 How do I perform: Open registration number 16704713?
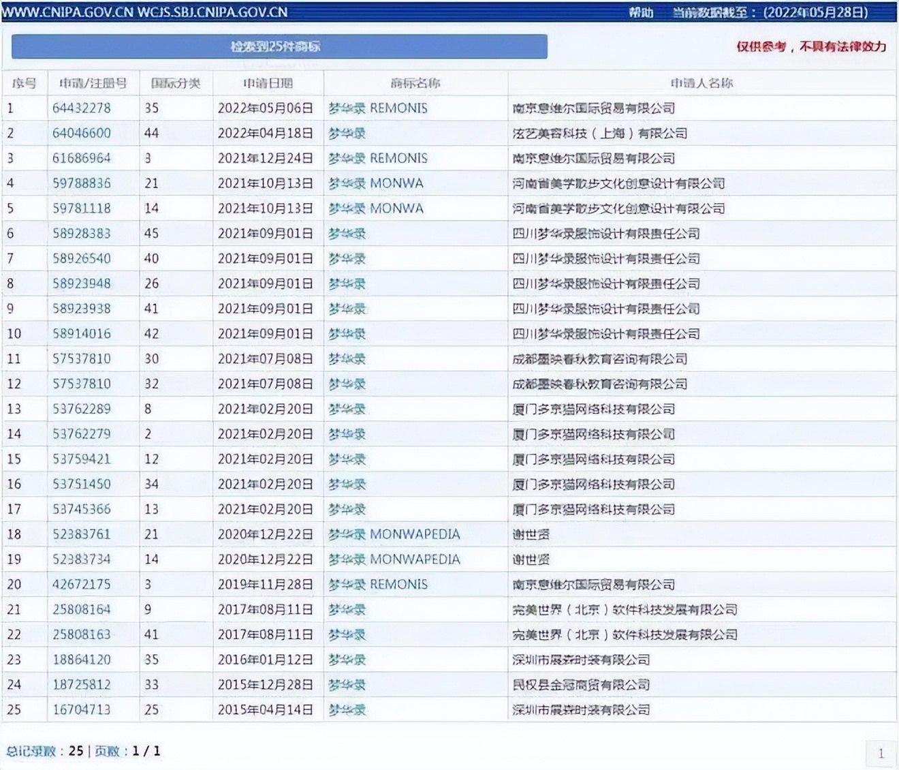[x=81, y=710]
